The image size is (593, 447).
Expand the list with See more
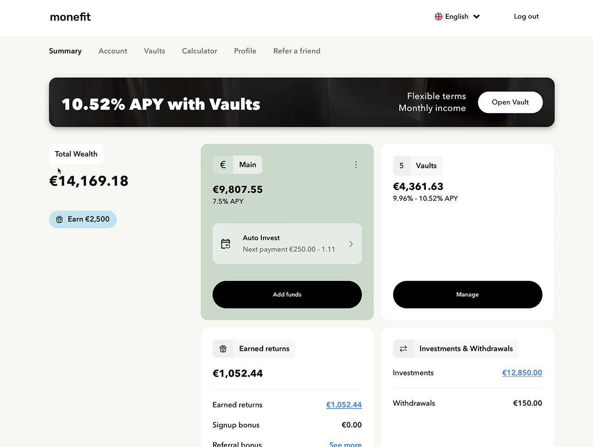coord(345,444)
